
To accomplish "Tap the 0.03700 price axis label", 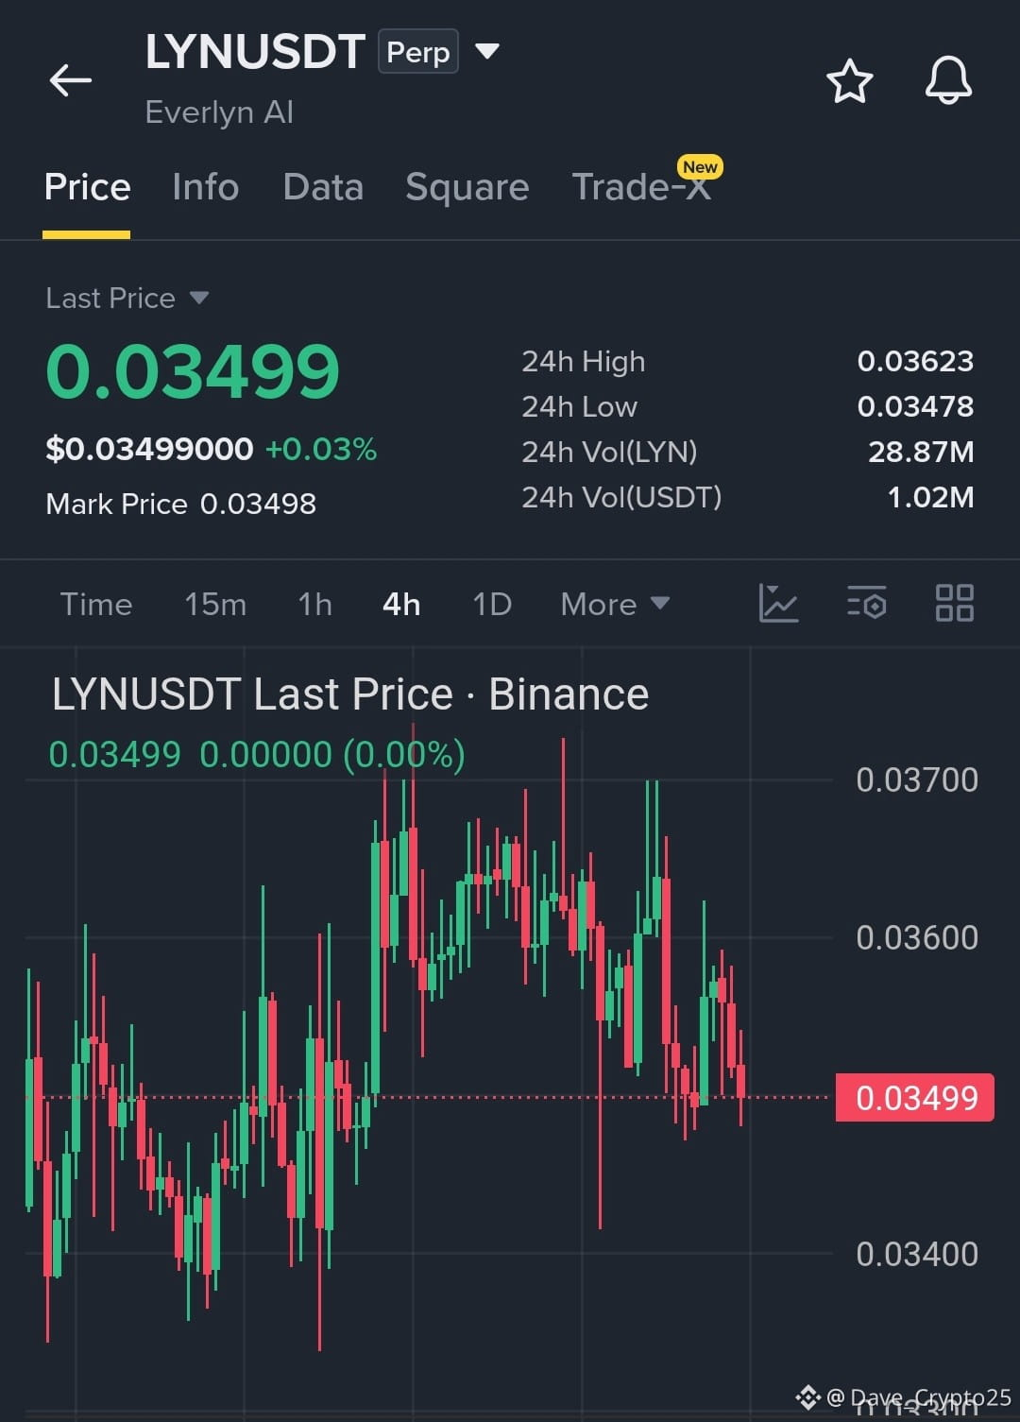I will coord(917,780).
